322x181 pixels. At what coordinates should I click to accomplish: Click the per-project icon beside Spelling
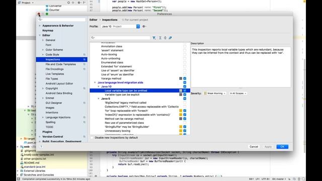tap(84, 122)
